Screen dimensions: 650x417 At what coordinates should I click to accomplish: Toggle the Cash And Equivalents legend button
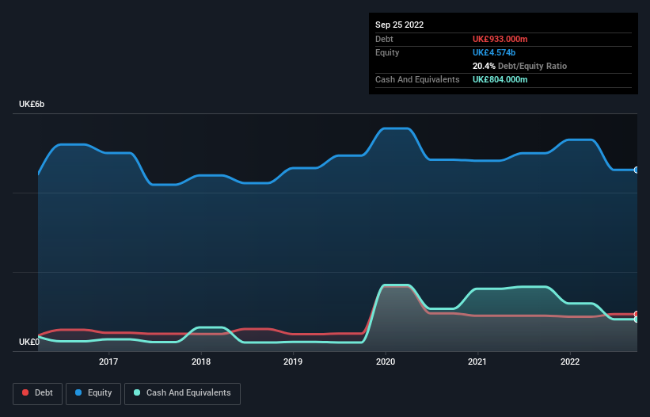pos(182,393)
